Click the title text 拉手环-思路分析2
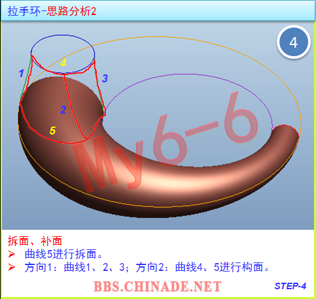The width and height of the screenshot is (316, 299). [52, 11]
